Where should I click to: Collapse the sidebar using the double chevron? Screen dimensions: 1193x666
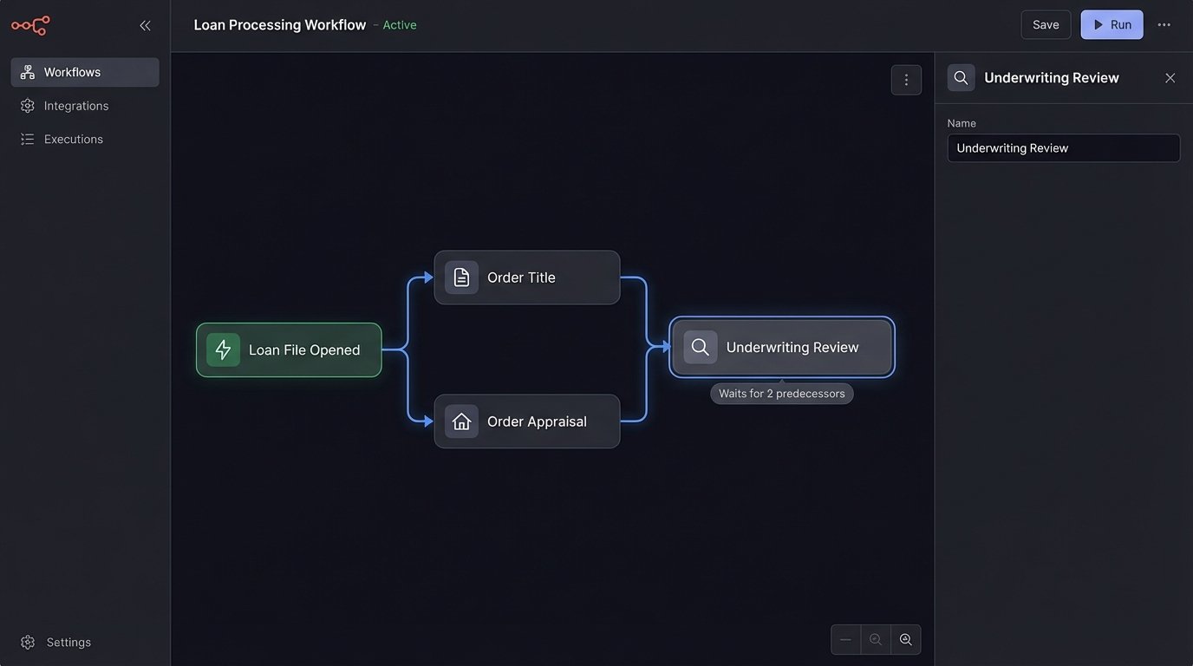point(145,25)
